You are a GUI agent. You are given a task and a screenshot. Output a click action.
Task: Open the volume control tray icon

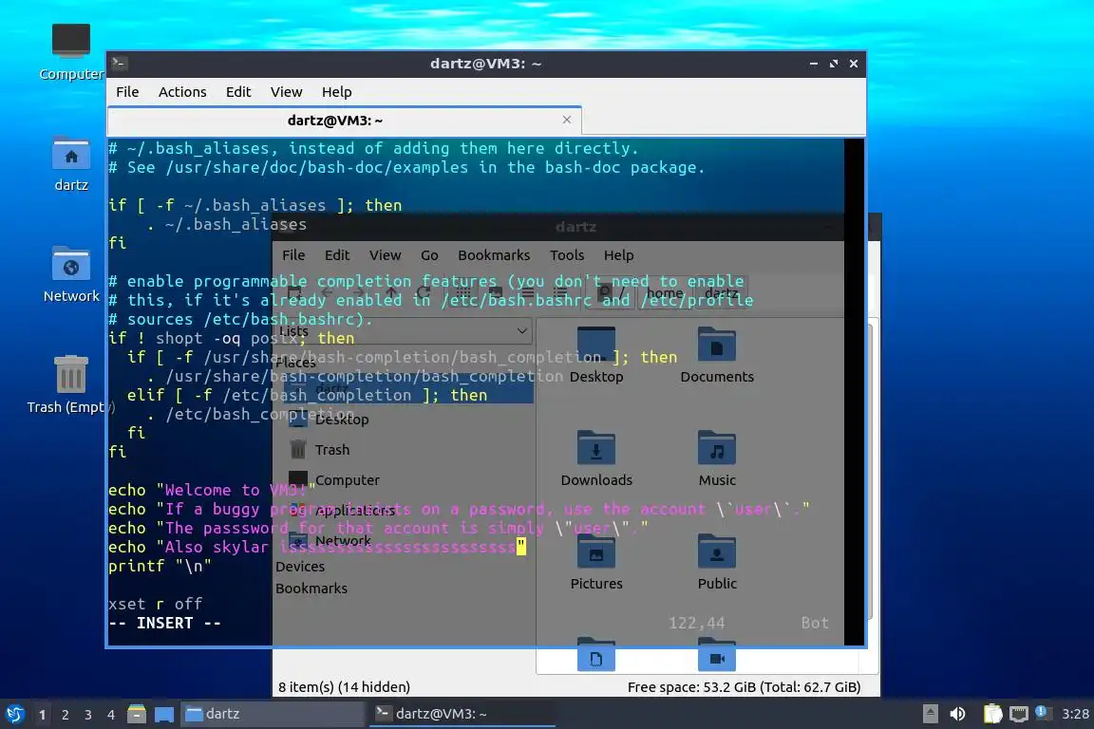(958, 714)
